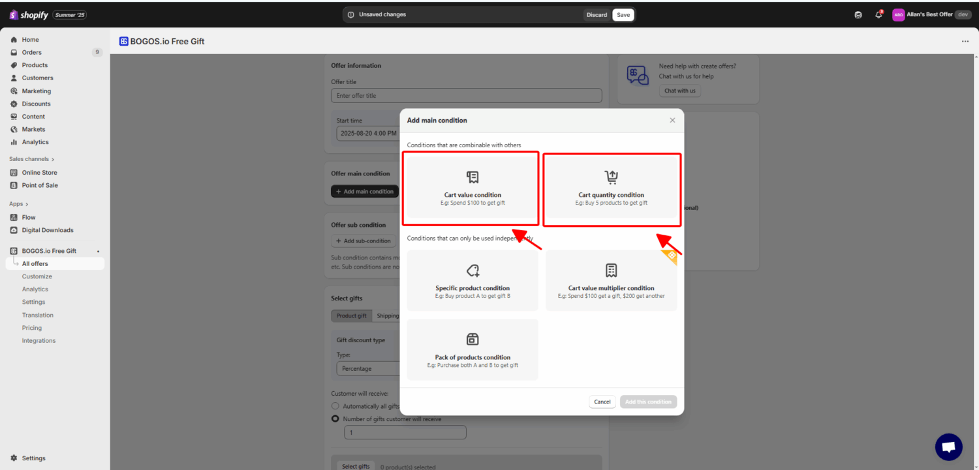
Task: Expand the Sales channels section
Action: pos(31,159)
